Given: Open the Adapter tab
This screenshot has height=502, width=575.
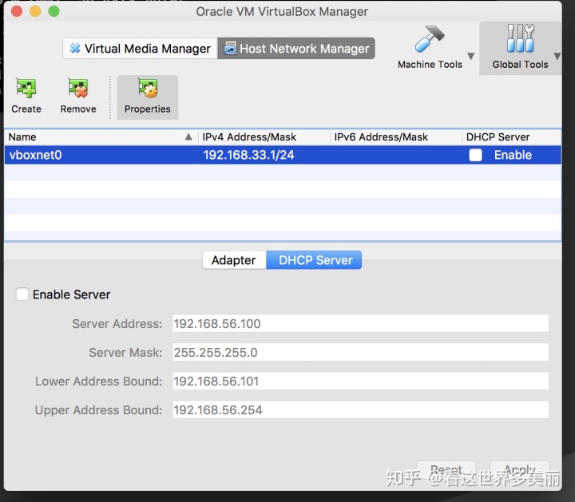Looking at the screenshot, I should (x=234, y=260).
